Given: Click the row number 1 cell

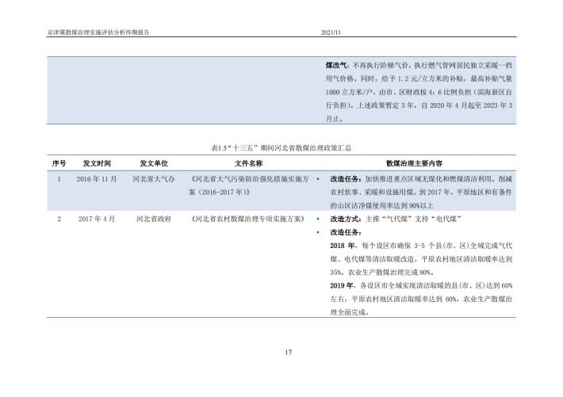Looking at the screenshot, I should point(59,179).
